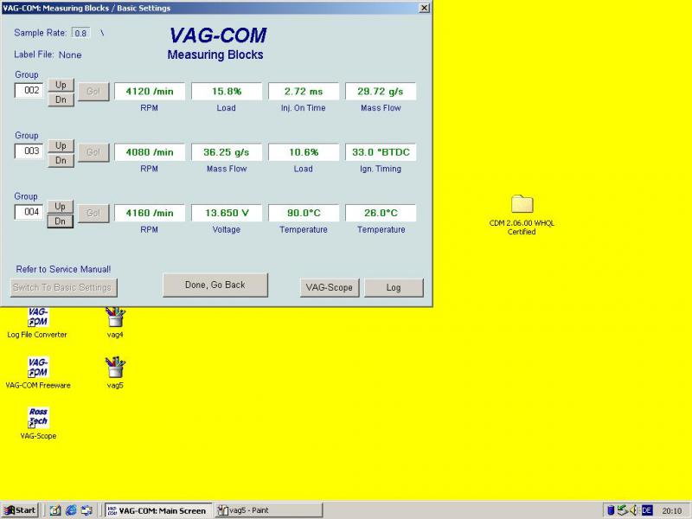
Task: Start logging with the Log button
Action: [394, 288]
